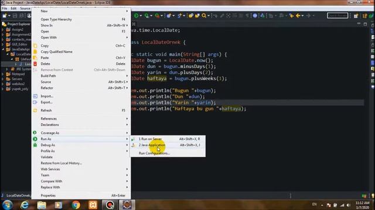Click the Save toolbar icon
375x210 pixels.
click(15, 16)
